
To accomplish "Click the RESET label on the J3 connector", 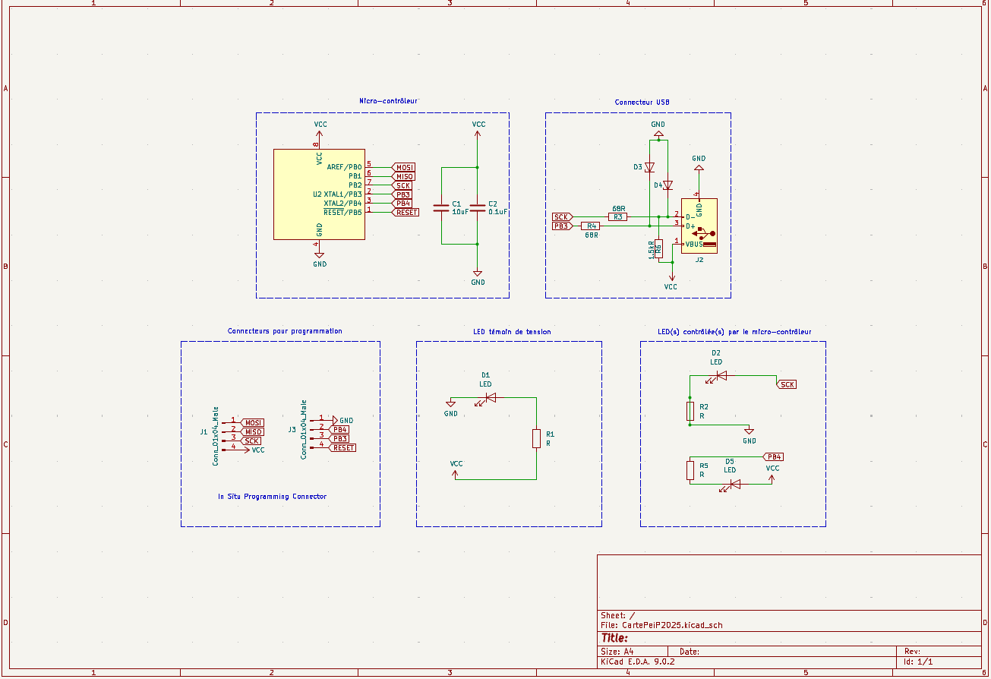I will tap(343, 448).
